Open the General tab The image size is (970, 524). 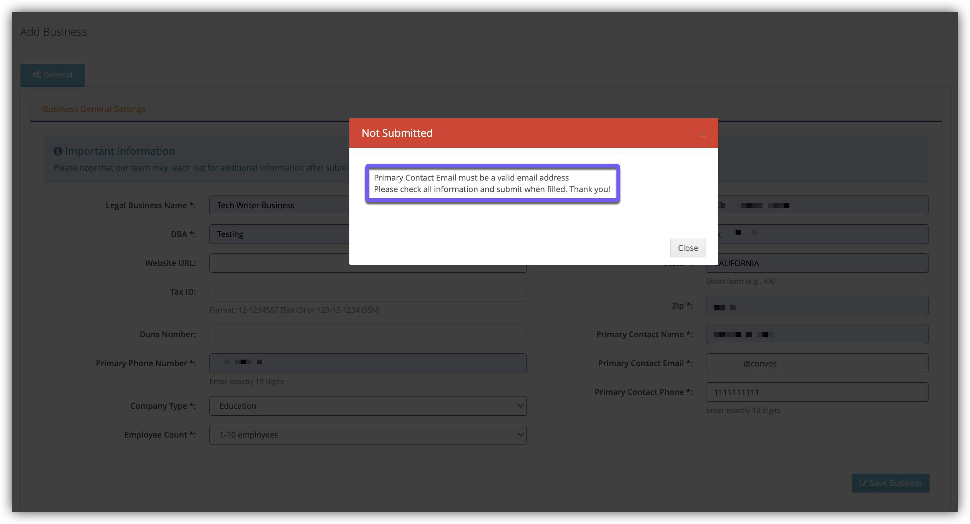click(53, 75)
